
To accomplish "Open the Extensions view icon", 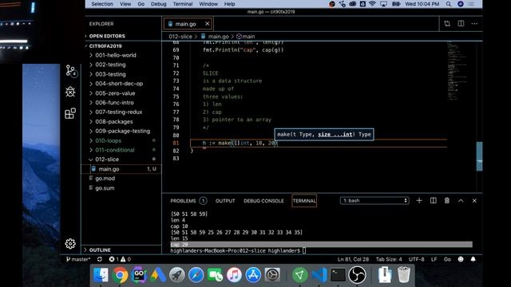I will click(70, 113).
